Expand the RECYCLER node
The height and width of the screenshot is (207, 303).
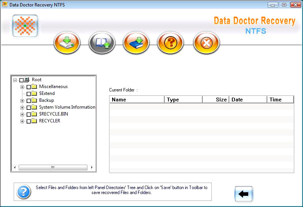22,122
